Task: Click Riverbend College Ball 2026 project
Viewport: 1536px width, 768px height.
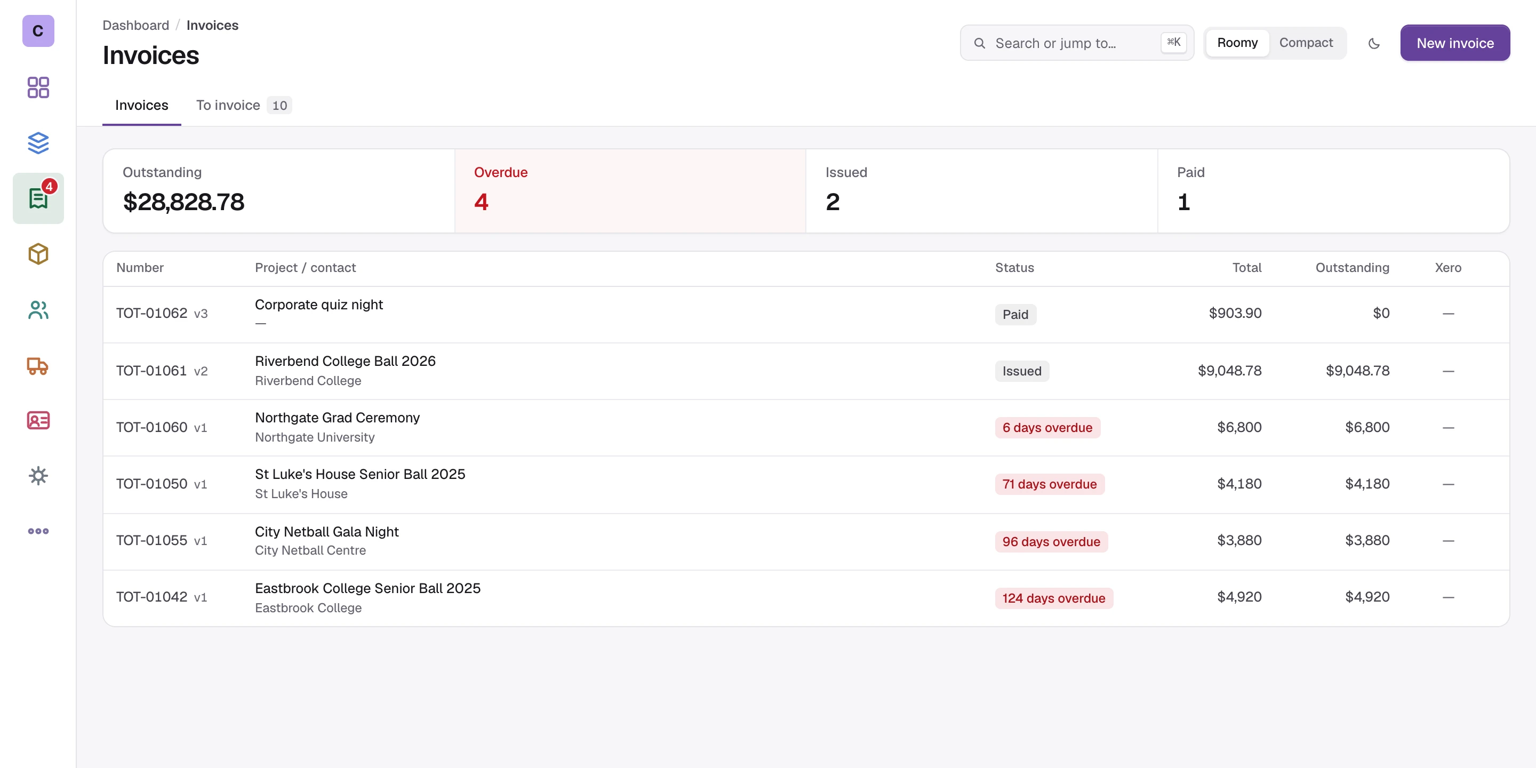Action: pyautogui.click(x=345, y=362)
